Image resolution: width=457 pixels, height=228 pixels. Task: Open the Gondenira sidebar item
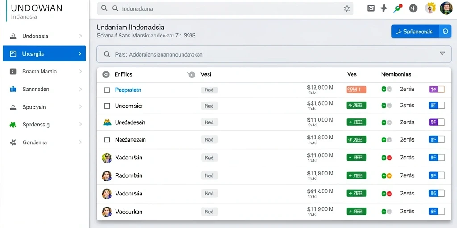[44, 142]
